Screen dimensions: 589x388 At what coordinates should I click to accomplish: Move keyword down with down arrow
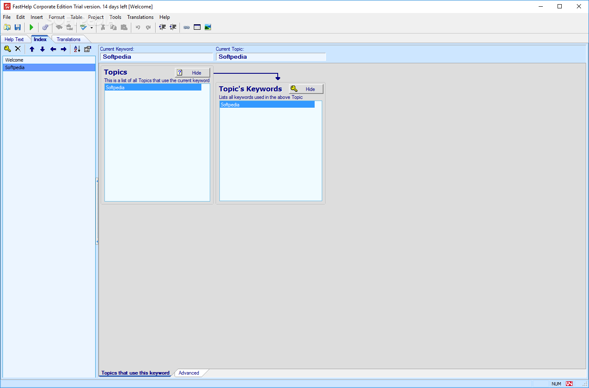(x=42, y=49)
